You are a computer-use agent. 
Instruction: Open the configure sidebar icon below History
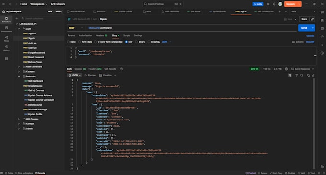point(6,59)
